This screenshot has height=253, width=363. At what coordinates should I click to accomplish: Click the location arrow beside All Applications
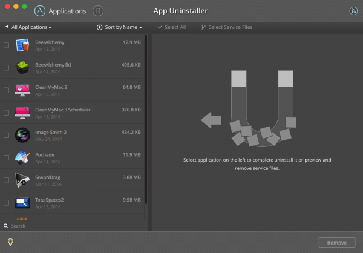tap(7, 27)
